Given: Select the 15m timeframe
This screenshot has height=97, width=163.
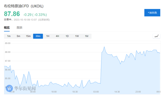Looking at the screenshot, I should pos(28,36).
